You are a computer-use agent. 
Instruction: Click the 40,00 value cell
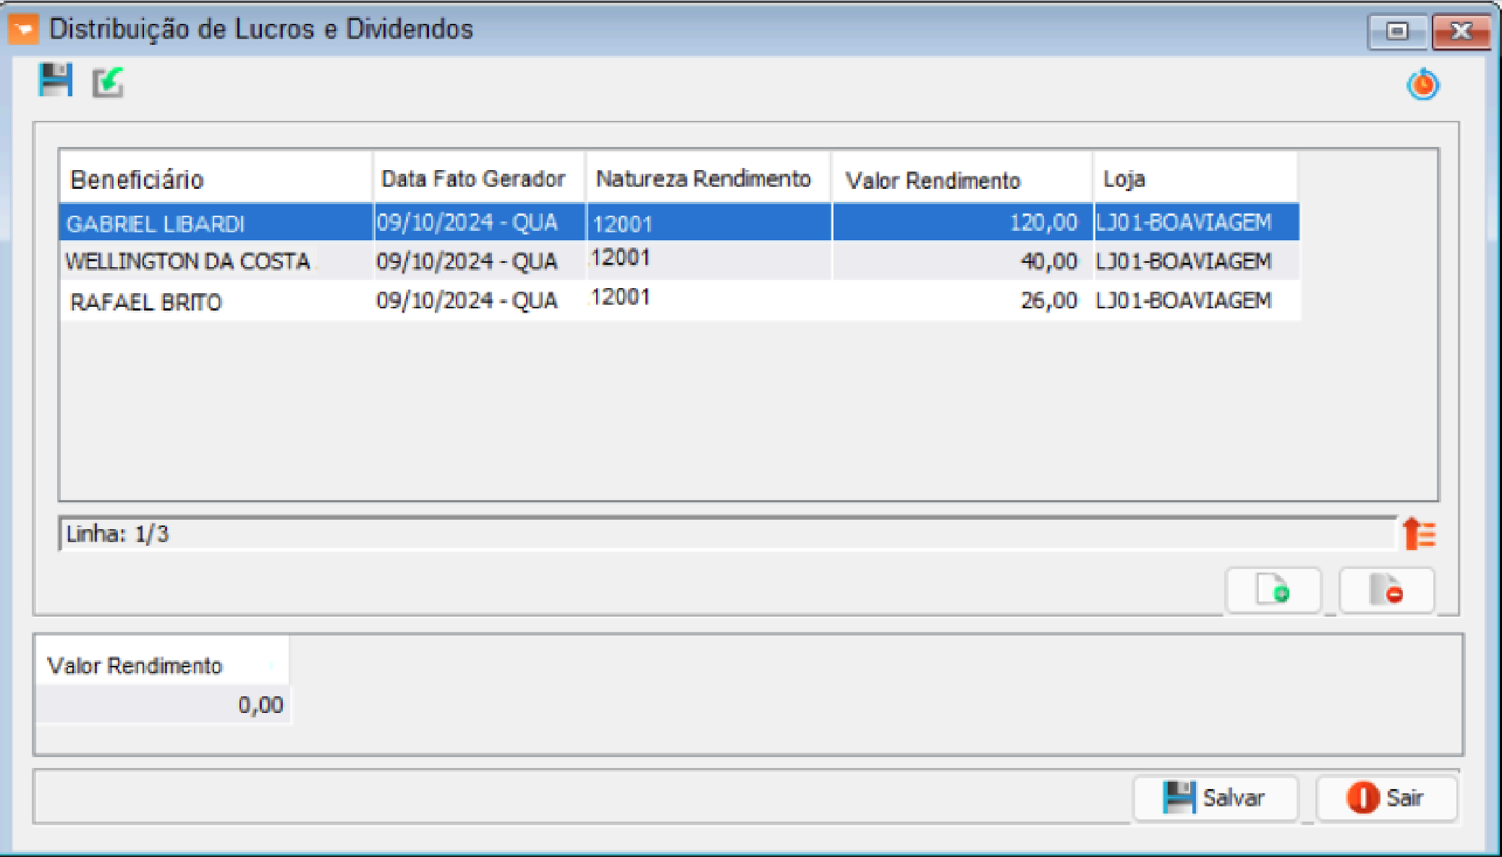click(1048, 261)
